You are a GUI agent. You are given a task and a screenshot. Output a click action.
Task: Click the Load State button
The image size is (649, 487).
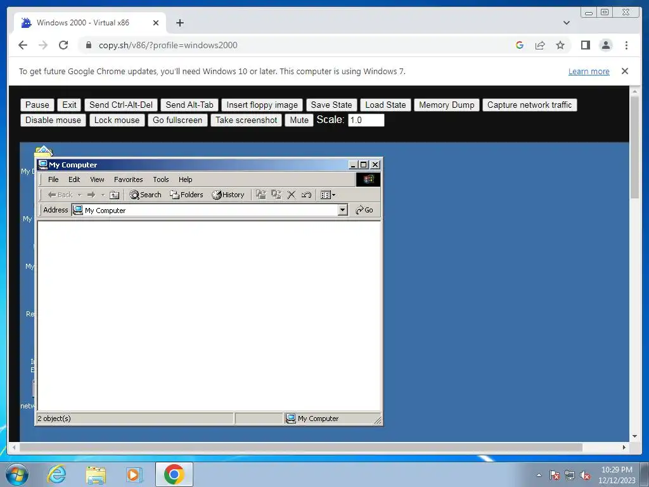385,105
